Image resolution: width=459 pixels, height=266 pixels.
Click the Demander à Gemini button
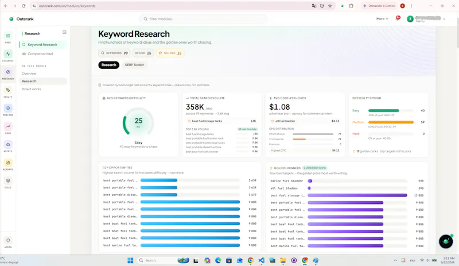[x=379, y=6]
